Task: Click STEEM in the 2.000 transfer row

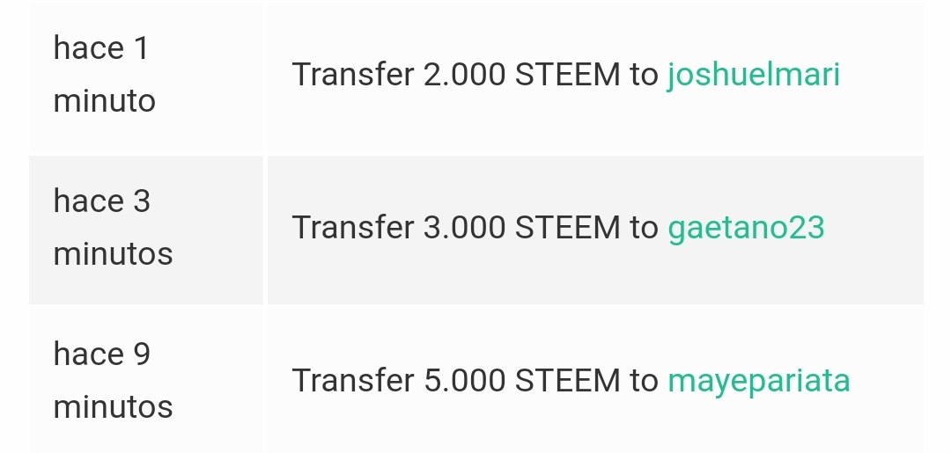Action: 567,75
